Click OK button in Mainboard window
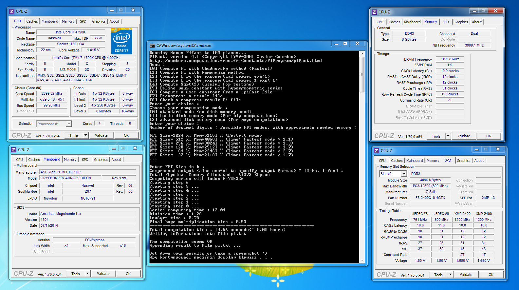 128,274
